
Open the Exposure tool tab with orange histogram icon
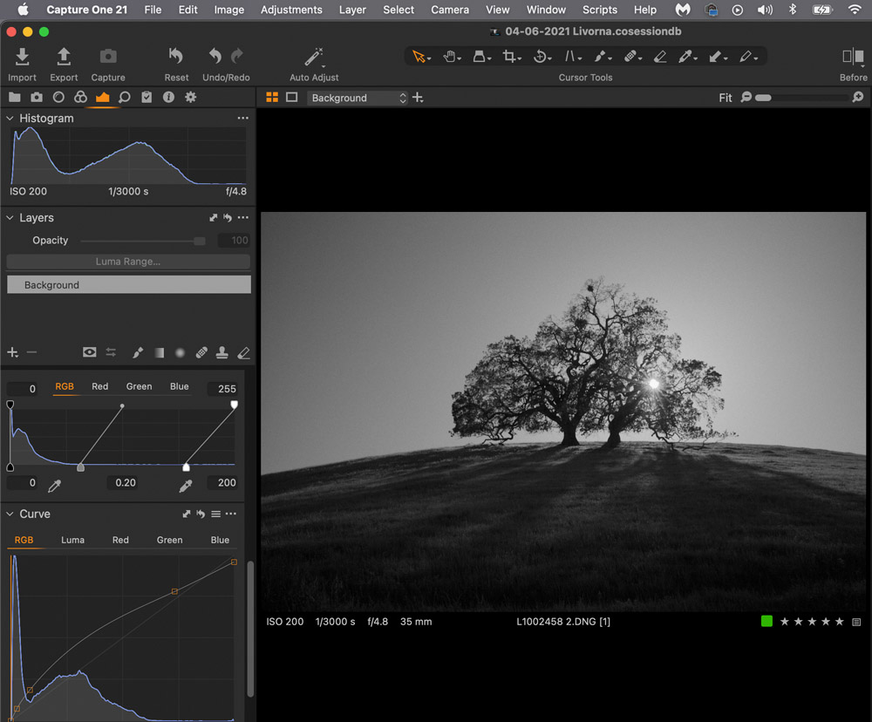tap(102, 98)
